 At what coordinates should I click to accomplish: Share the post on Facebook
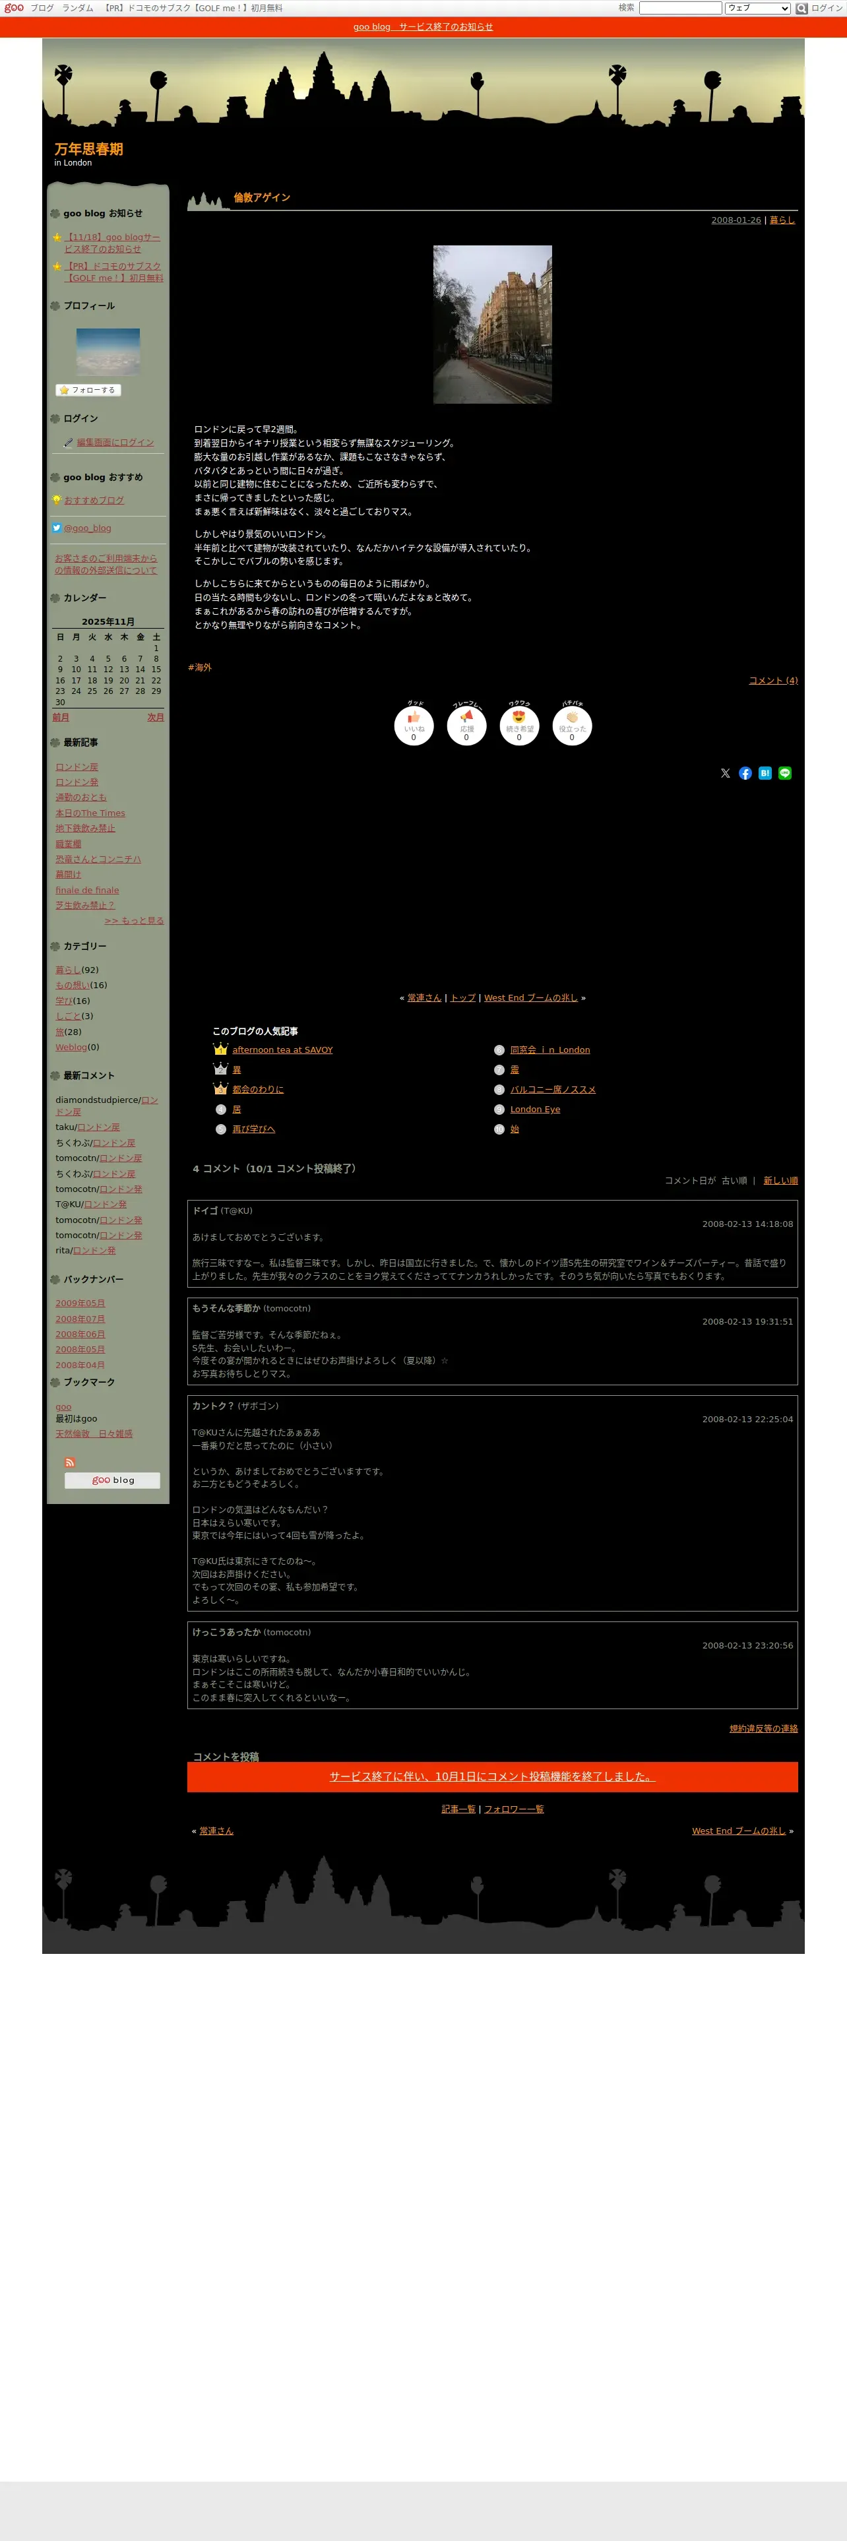(x=745, y=773)
